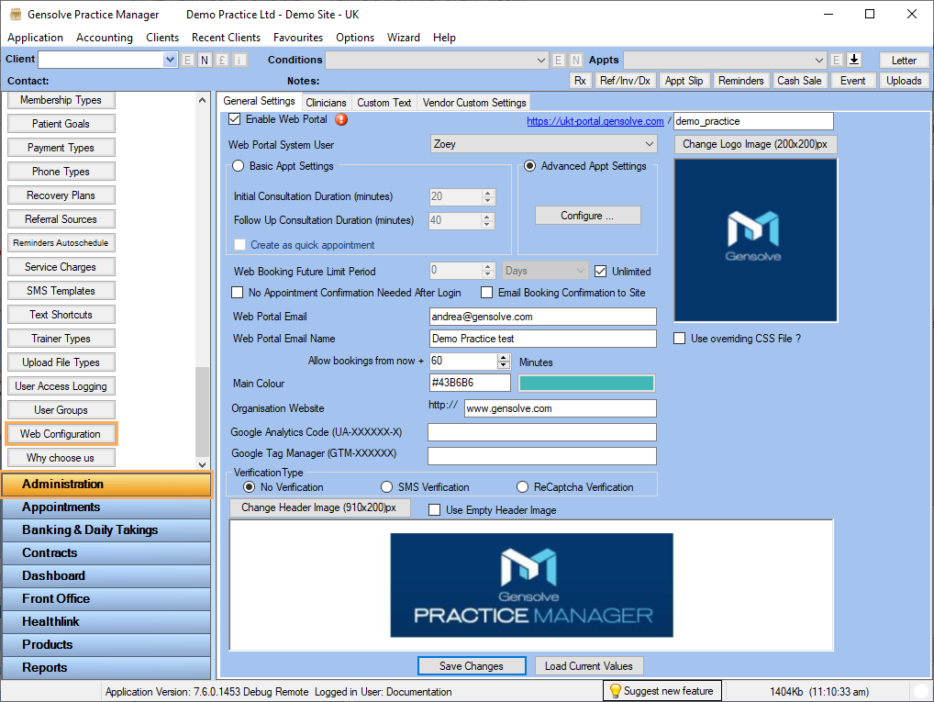The height and width of the screenshot is (702, 934).
Task: Click the Google Analytics Code field
Action: pos(542,432)
